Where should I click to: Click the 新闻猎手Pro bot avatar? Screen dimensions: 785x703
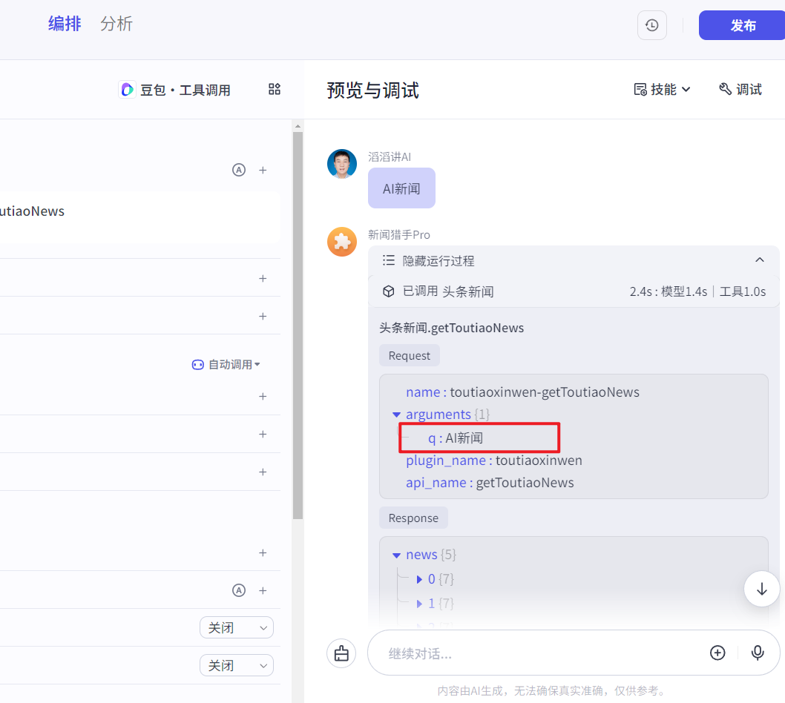342,242
